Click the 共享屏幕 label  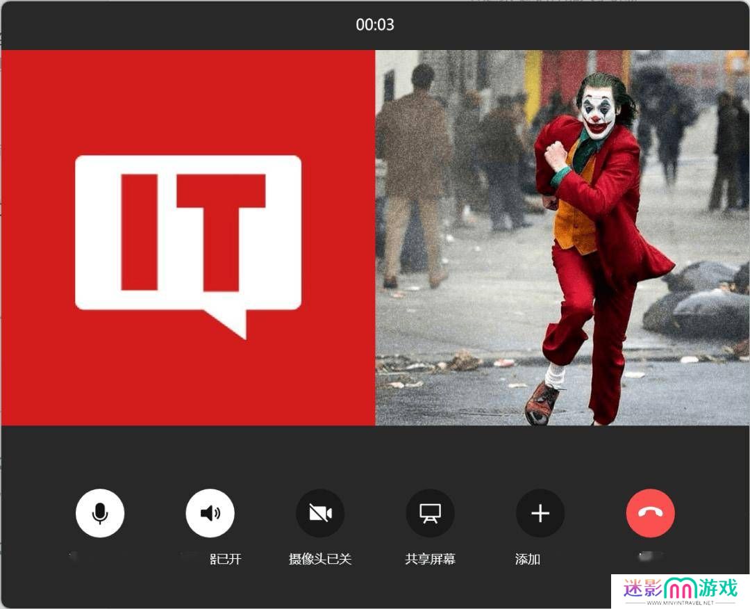click(430, 559)
